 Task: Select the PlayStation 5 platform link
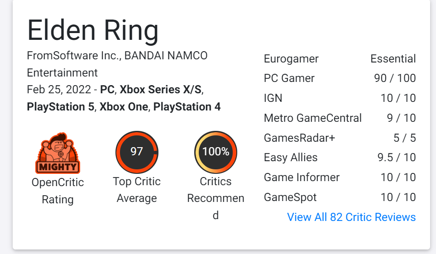[x=60, y=107]
